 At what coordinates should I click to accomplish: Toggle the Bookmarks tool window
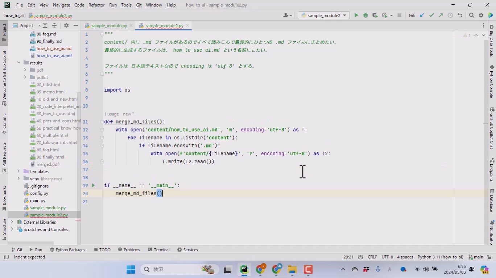(x=4, y=198)
